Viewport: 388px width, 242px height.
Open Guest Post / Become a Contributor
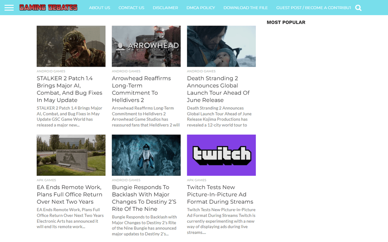tap(314, 8)
